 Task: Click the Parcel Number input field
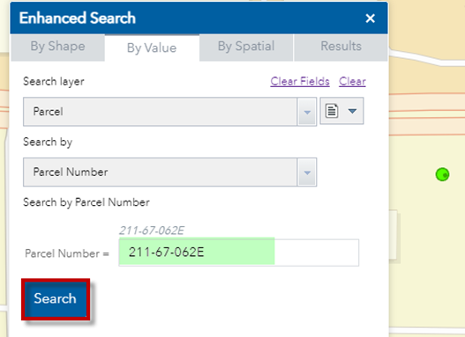point(239,253)
